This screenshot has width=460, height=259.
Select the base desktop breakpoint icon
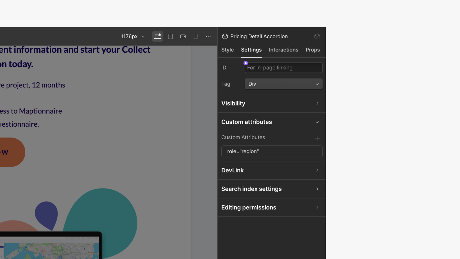tap(158, 37)
